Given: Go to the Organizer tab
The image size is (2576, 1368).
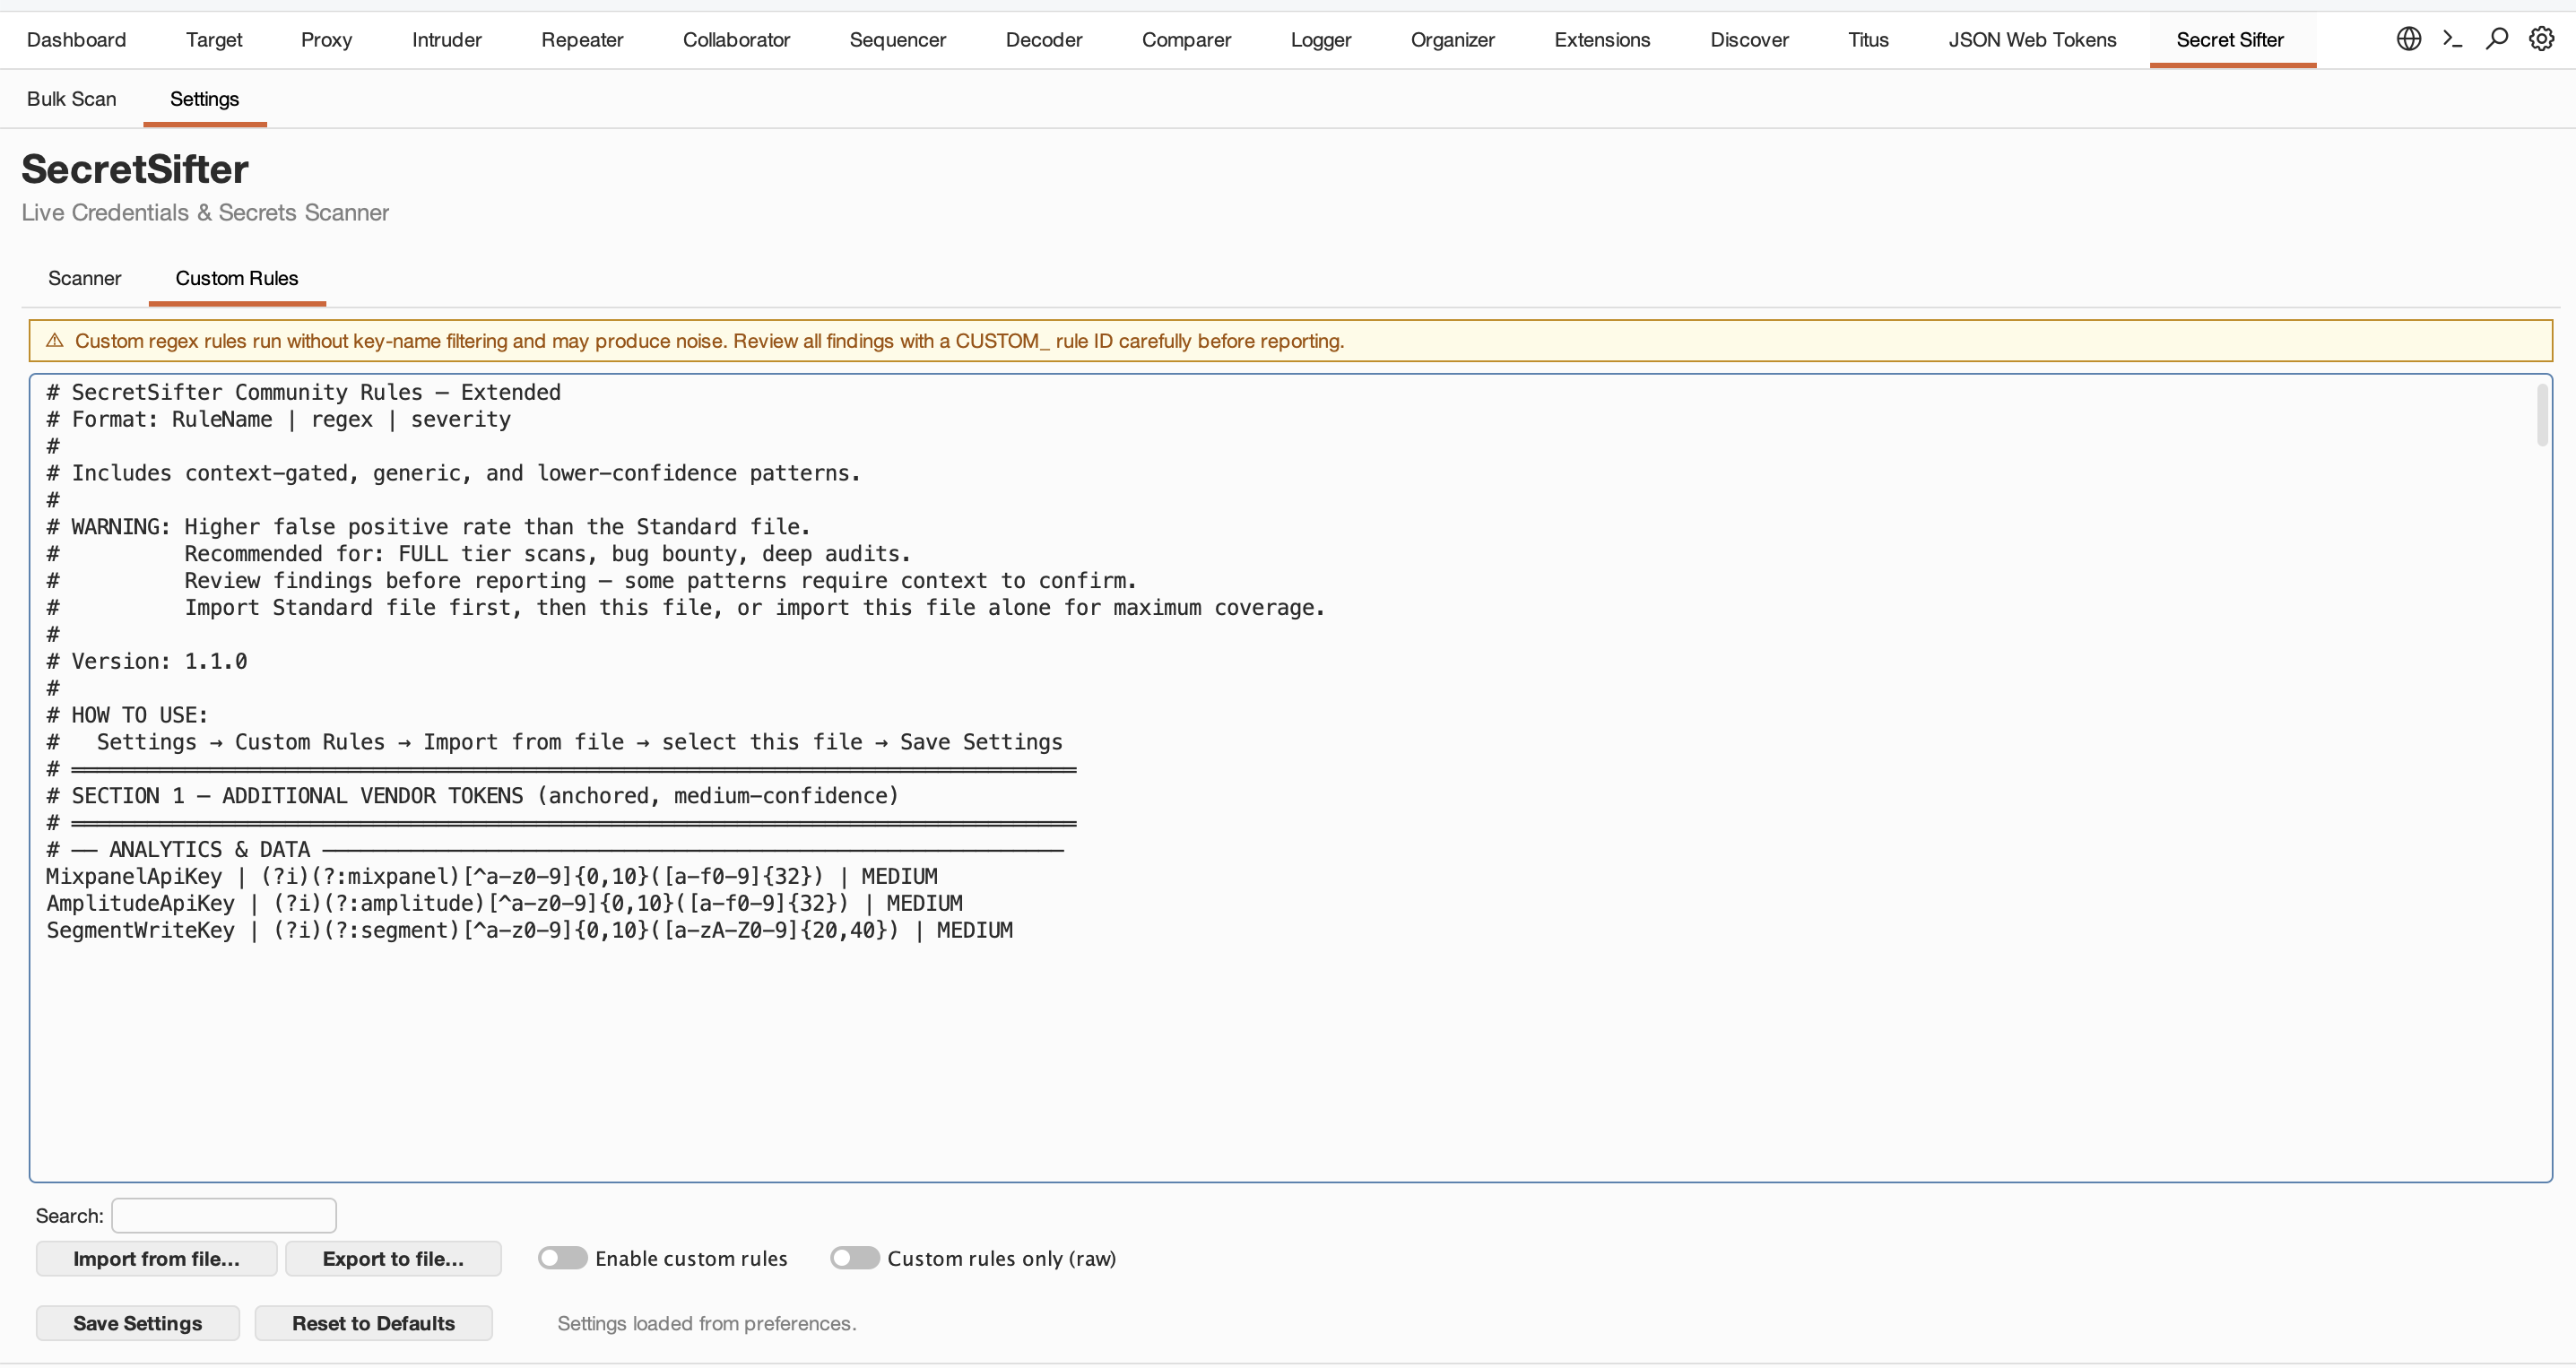Looking at the screenshot, I should [1453, 39].
